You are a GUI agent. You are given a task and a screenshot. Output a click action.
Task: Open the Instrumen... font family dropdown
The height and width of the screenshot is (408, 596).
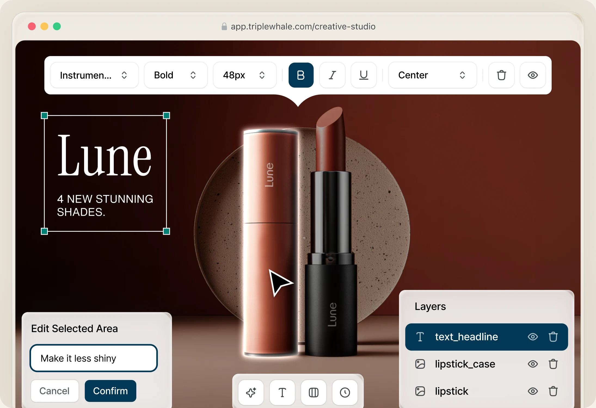click(94, 75)
